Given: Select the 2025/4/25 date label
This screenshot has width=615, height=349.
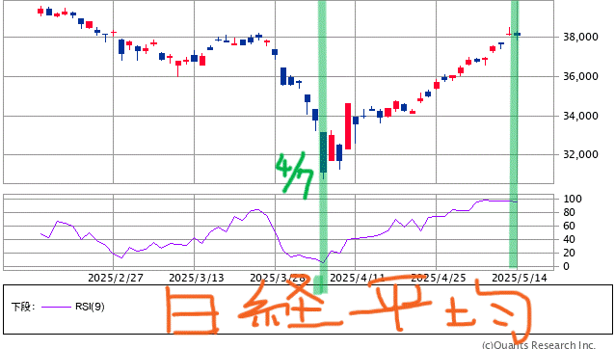Looking at the screenshot, I should pyautogui.click(x=438, y=278).
